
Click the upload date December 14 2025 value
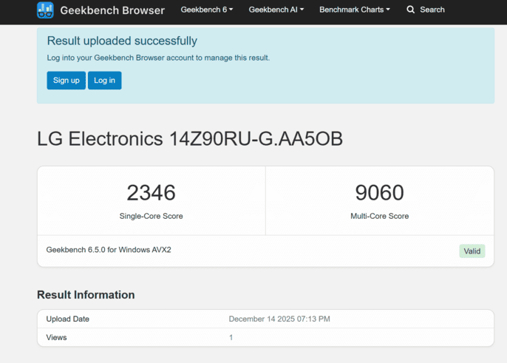click(279, 319)
